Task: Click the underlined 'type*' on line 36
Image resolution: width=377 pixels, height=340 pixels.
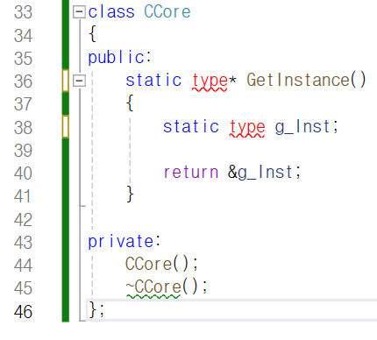Action: (214, 81)
